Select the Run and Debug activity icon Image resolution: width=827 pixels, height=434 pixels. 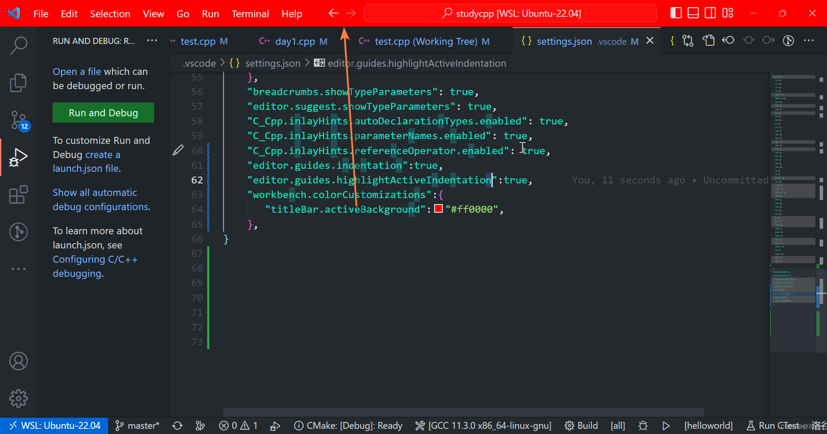click(19, 157)
